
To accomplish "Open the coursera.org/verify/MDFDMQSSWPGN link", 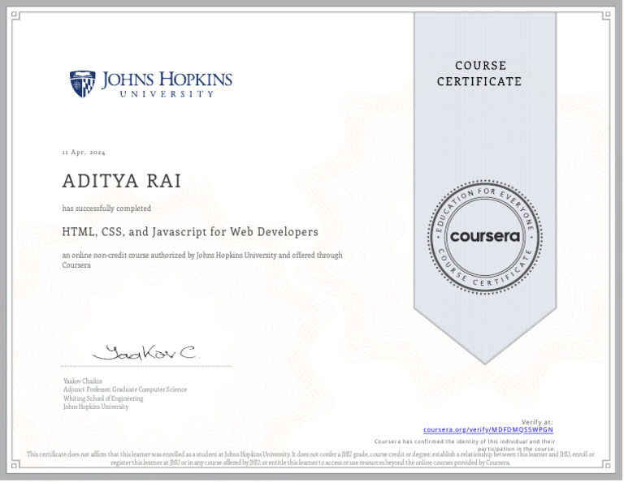I will point(488,430).
